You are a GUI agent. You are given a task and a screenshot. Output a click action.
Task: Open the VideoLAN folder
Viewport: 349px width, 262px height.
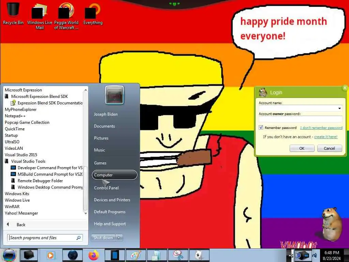click(14, 148)
